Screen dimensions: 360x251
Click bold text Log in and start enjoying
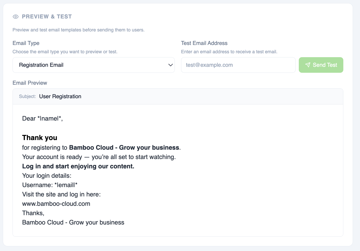[x=78, y=166]
